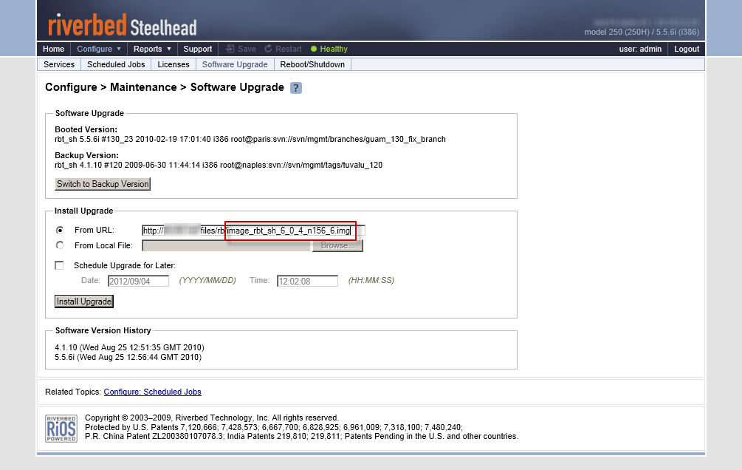
Task: Click the From URL input field
Action: [x=253, y=231]
